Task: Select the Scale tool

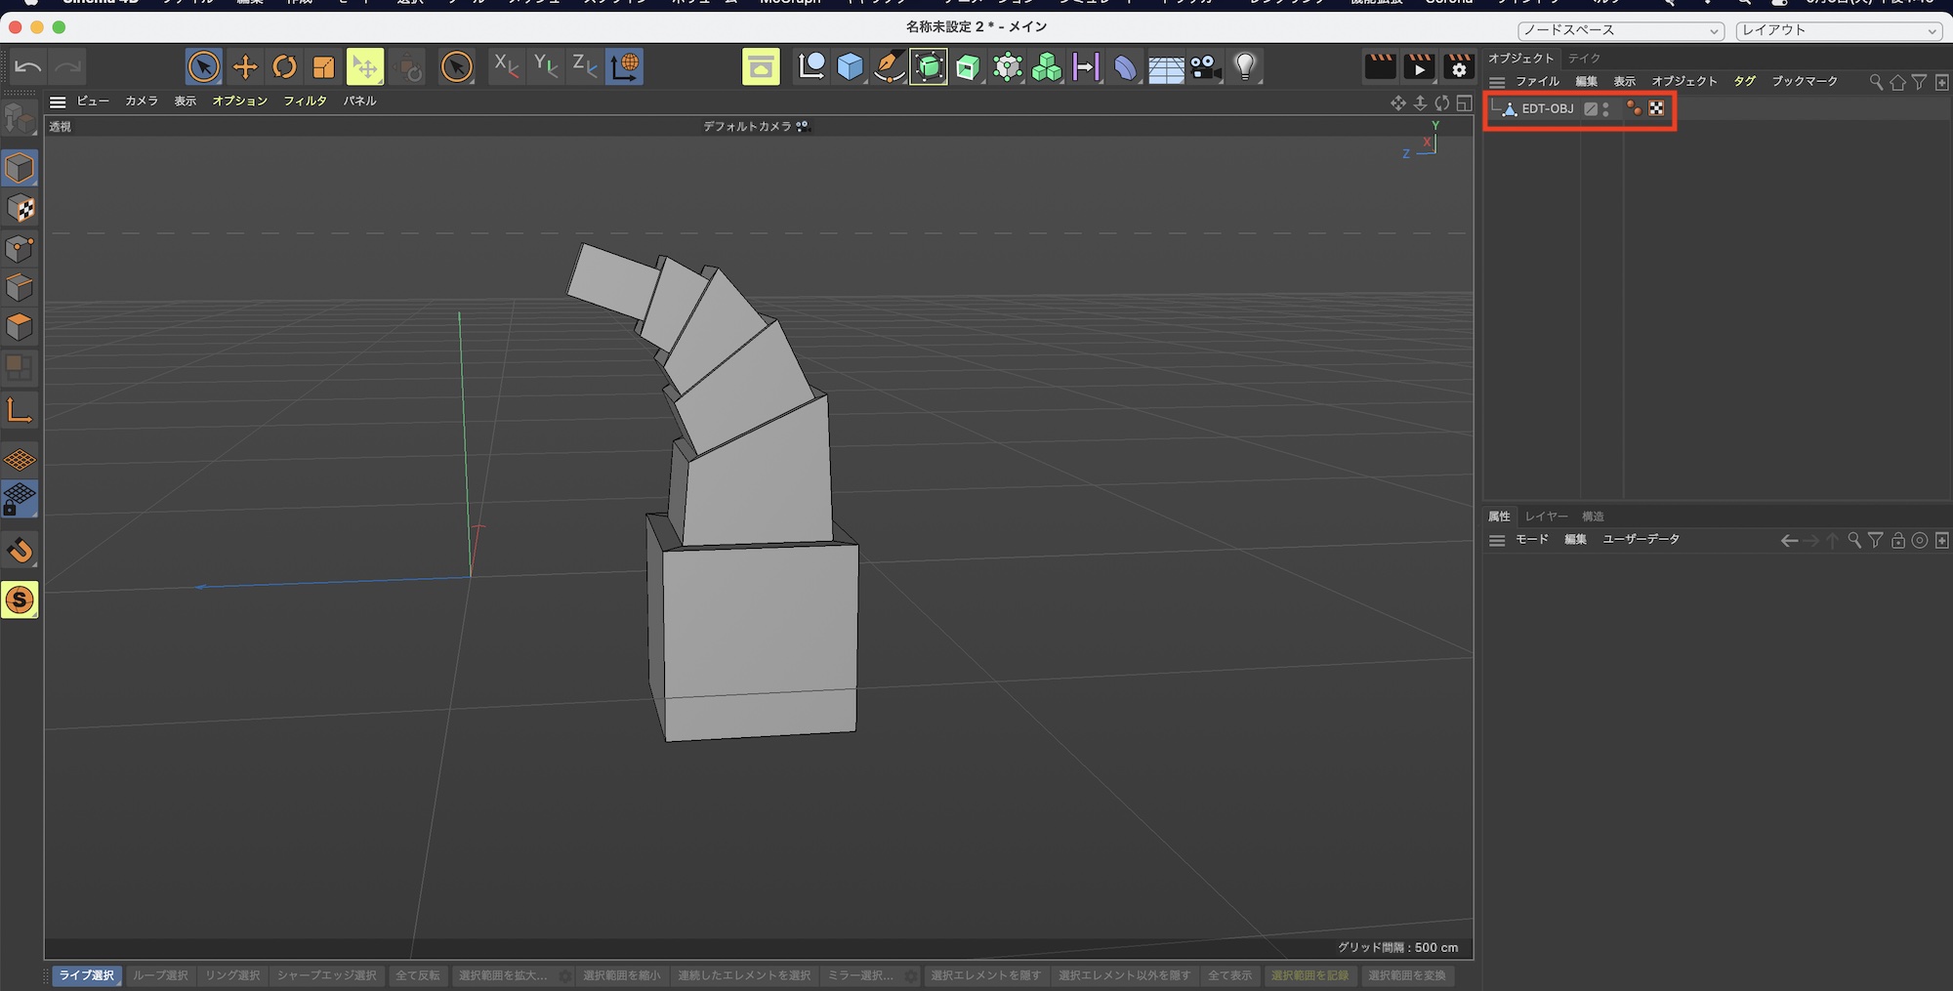Action: click(323, 66)
